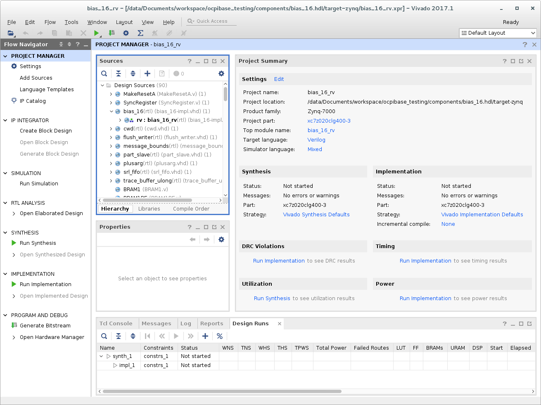Collapse the IP INTEGRATOR section

tap(5, 121)
